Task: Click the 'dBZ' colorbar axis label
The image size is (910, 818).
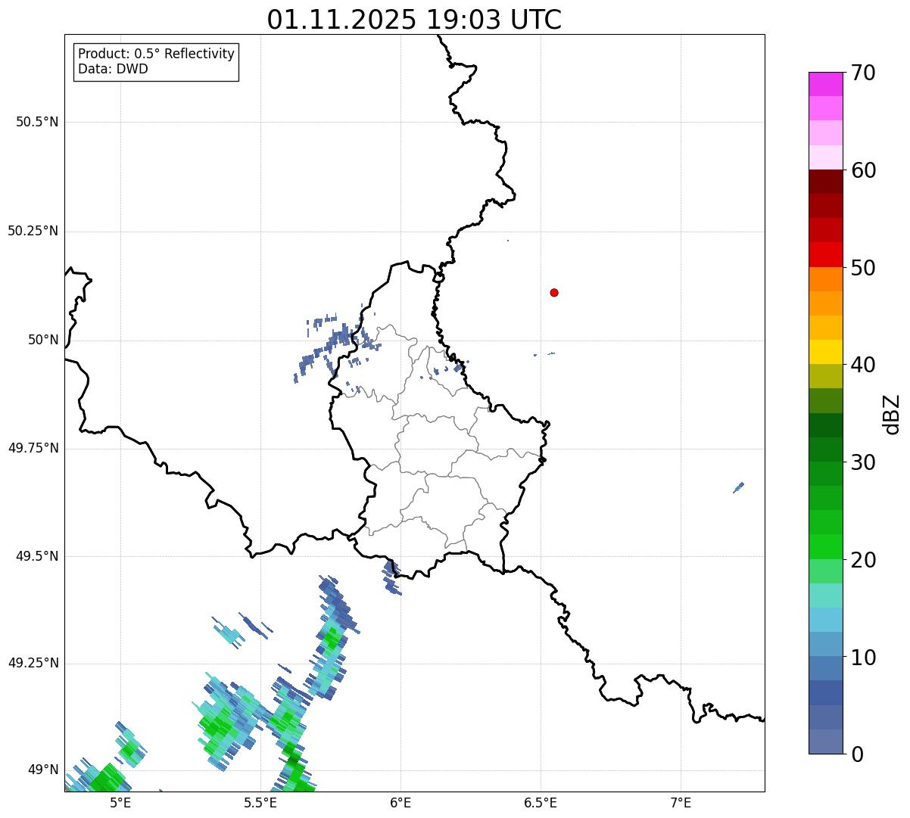Action: (892, 414)
